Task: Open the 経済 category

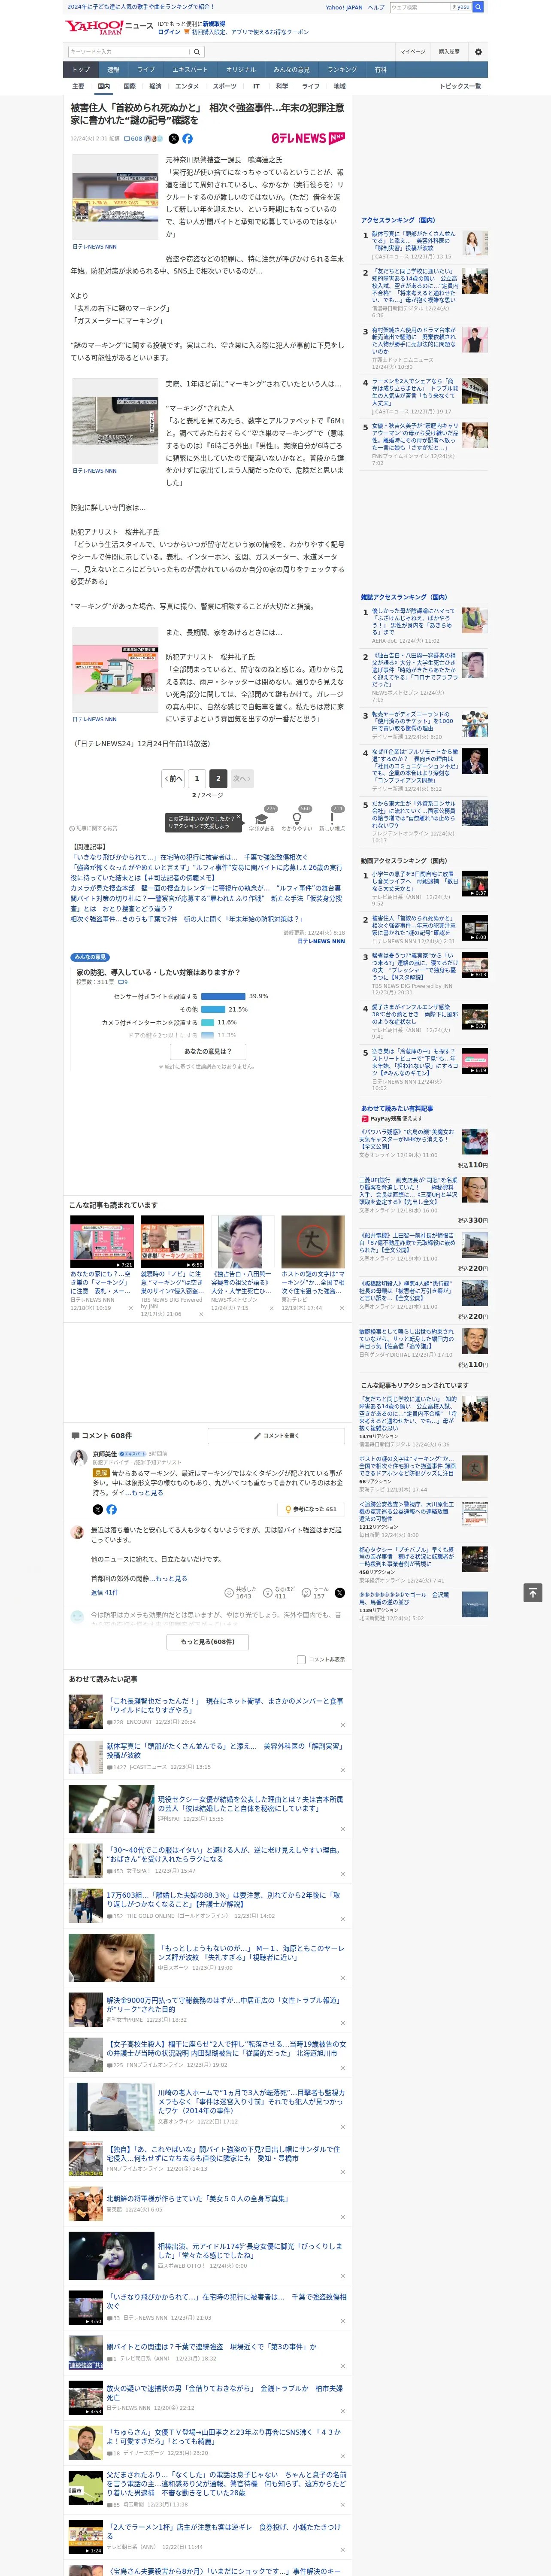Action: pyautogui.click(x=155, y=86)
